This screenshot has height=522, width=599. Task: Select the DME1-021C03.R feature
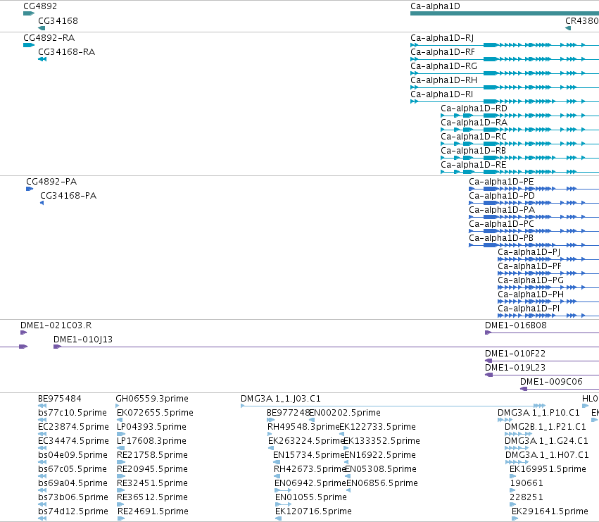click(24, 333)
